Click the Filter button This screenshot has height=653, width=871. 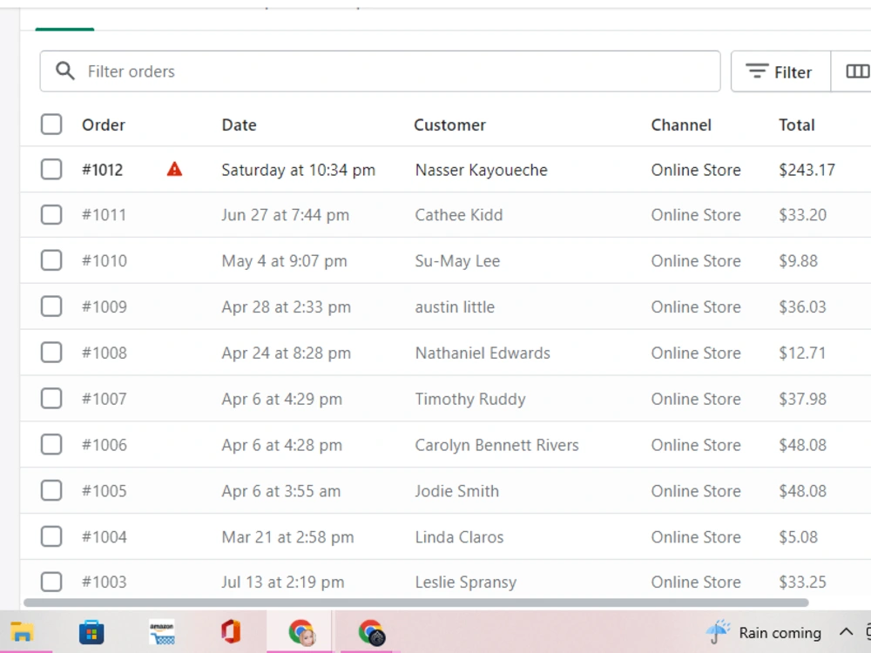pyautogui.click(x=780, y=71)
